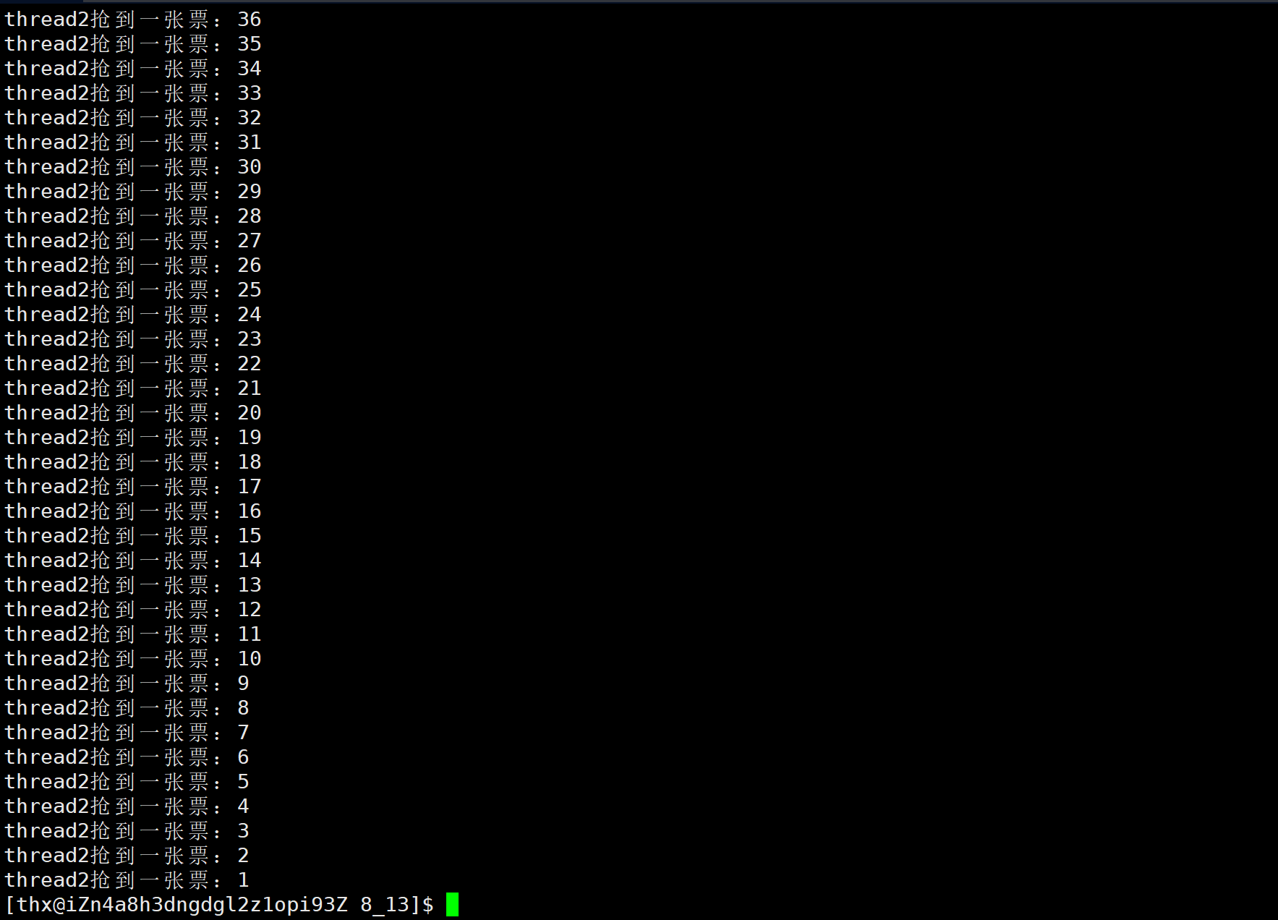Click the number 33 in output
The height and width of the screenshot is (920, 1278).
250,93
